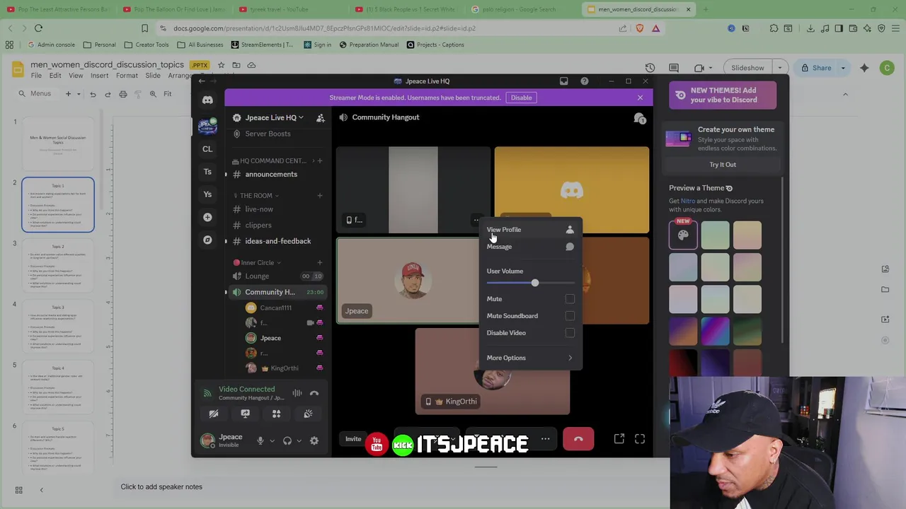Open Slides comments icon
Image resolution: width=906 pixels, height=509 pixels.
tap(674, 68)
